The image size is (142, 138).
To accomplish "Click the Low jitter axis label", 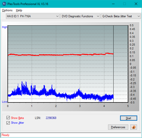I will click(4, 102).
